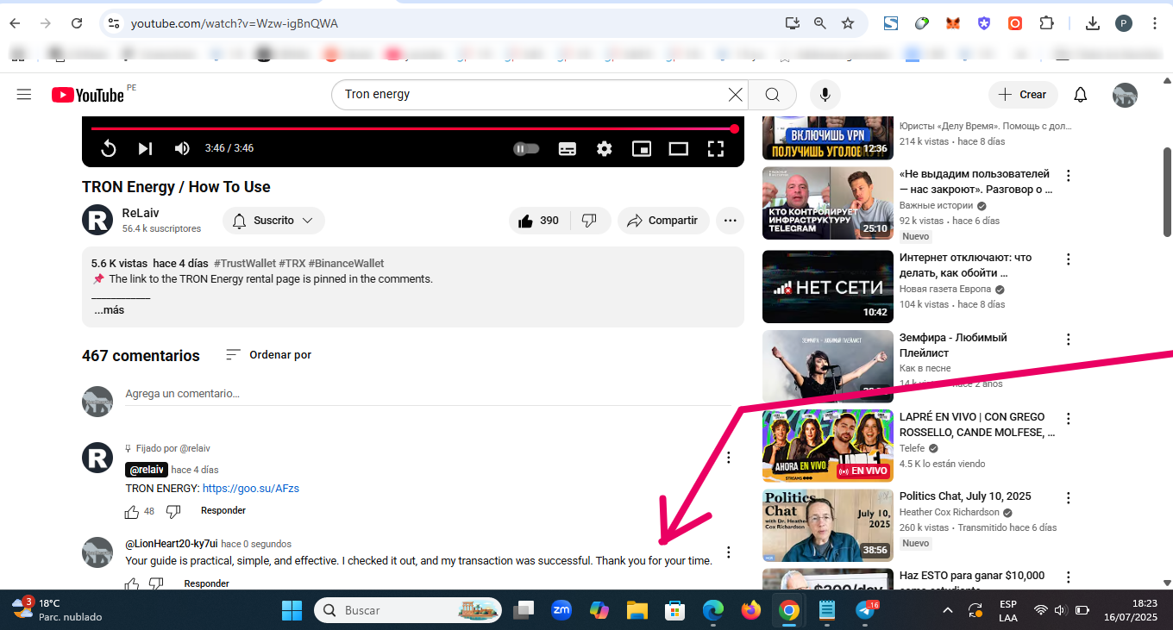Expand the description with ...más
Viewport: 1173px width, 630px height.
coord(110,310)
